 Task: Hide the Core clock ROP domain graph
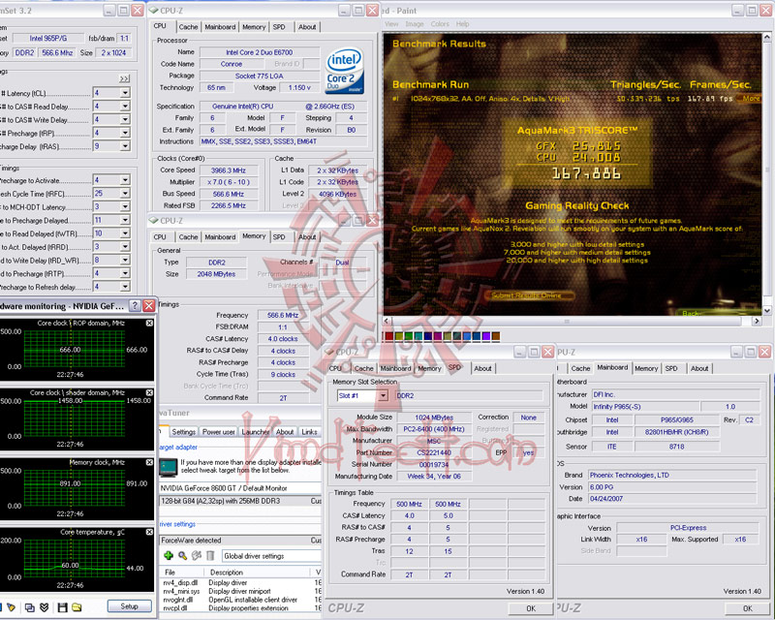[149, 323]
